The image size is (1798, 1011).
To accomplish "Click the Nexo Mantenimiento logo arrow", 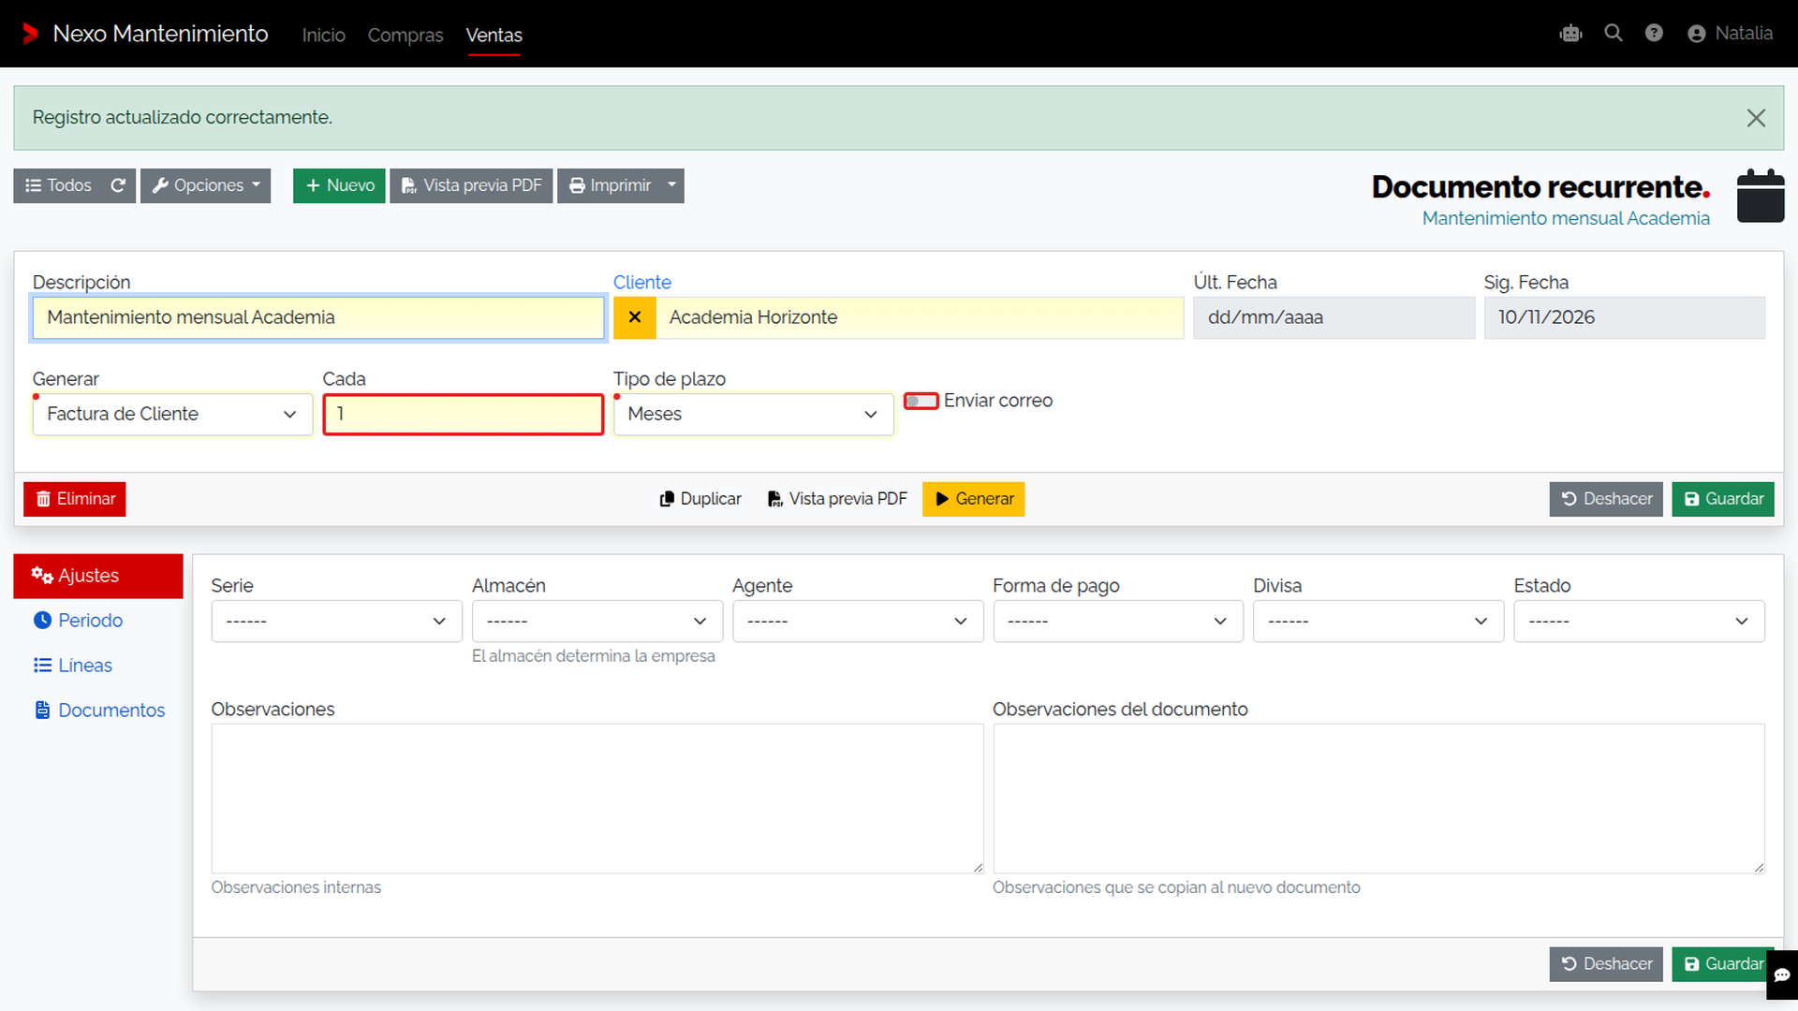I will coord(30,34).
